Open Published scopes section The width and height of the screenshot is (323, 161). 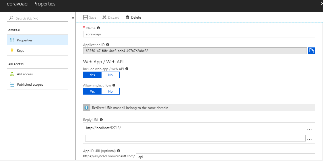[x=30, y=85]
